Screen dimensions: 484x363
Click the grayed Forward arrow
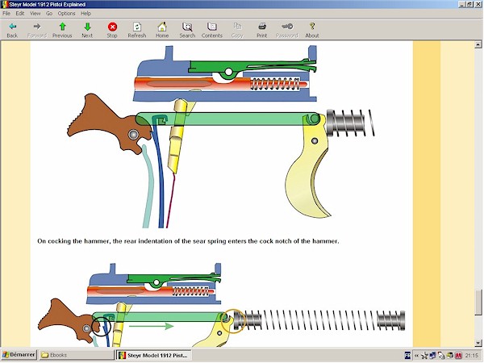pos(37,30)
